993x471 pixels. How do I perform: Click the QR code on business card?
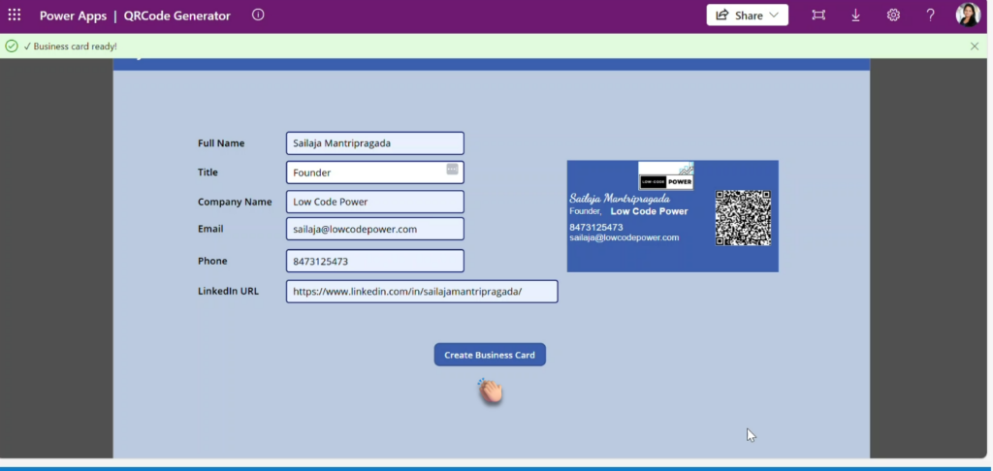click(743, 218)
